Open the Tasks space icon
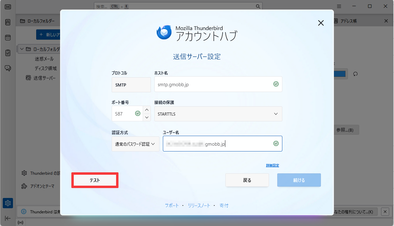The height and width of the screenshot is (226, 394). tap(8, 53)
